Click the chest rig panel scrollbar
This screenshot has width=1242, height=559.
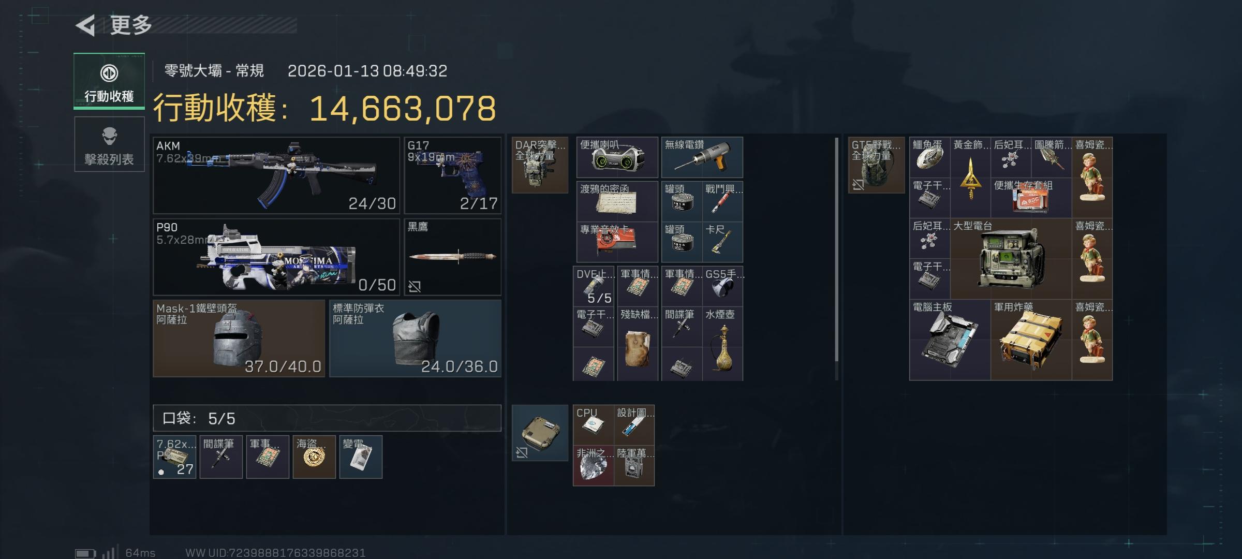[x=837, y=250]
